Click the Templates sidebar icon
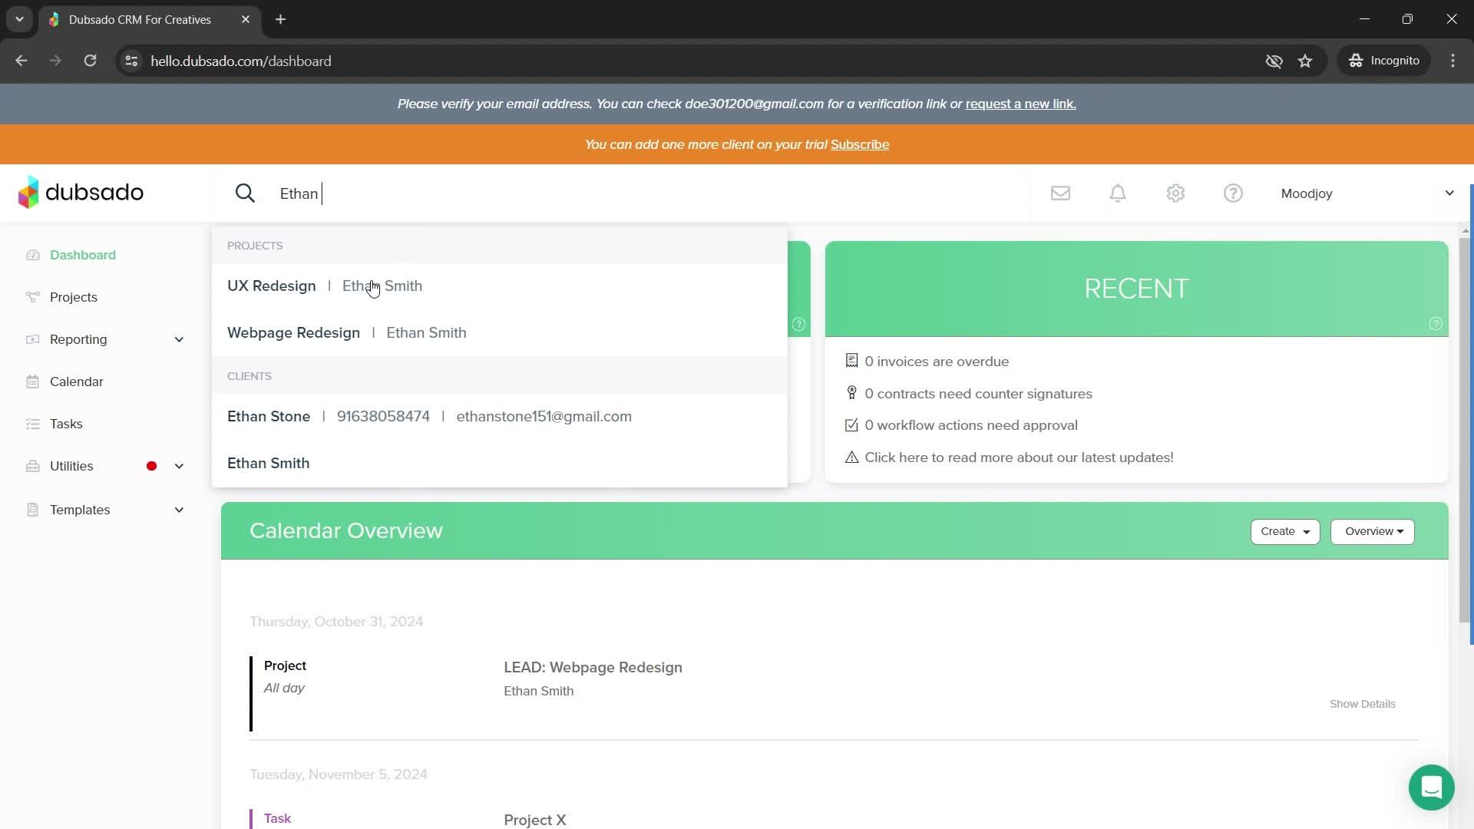Image resolution: width=1474 pixels, height=829 pixels. (x=32, y=510)
